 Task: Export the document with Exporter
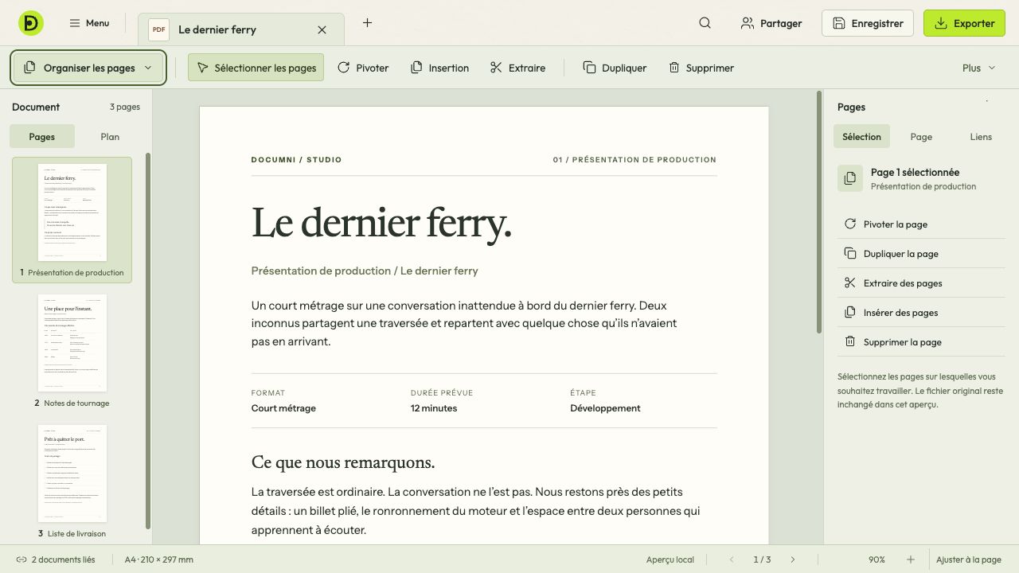point(964,23)
